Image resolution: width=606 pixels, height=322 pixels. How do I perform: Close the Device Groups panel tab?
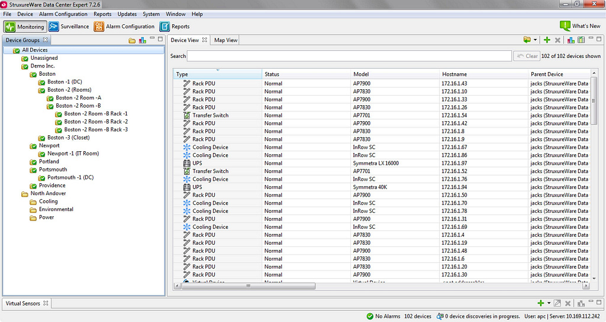[45, 40]
